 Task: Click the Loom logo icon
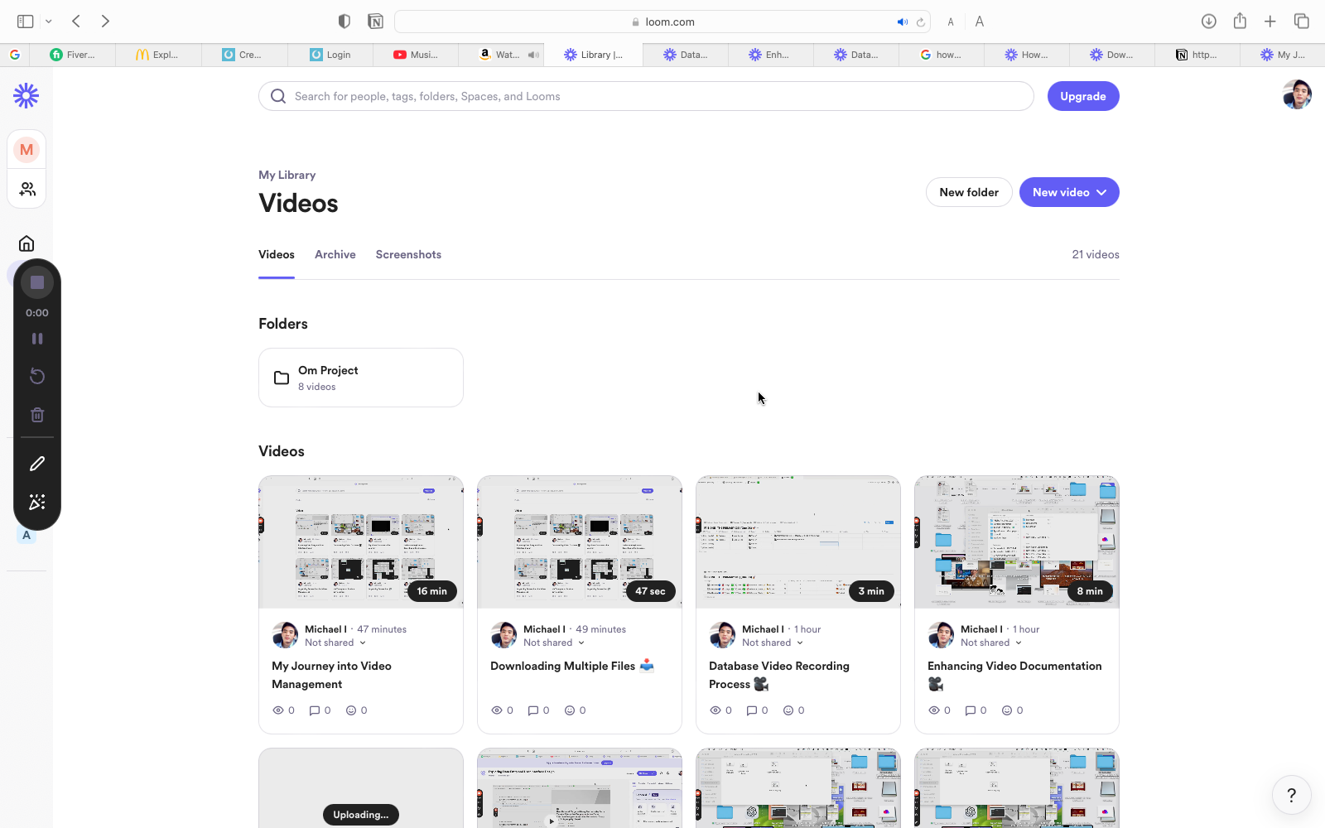point(26,96)
